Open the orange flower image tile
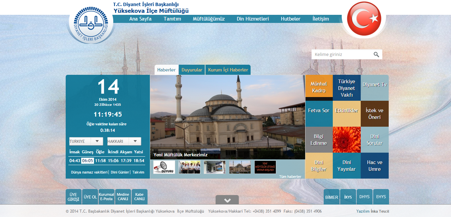The height and width of the screenshot is (217, 451). (347, 140)
